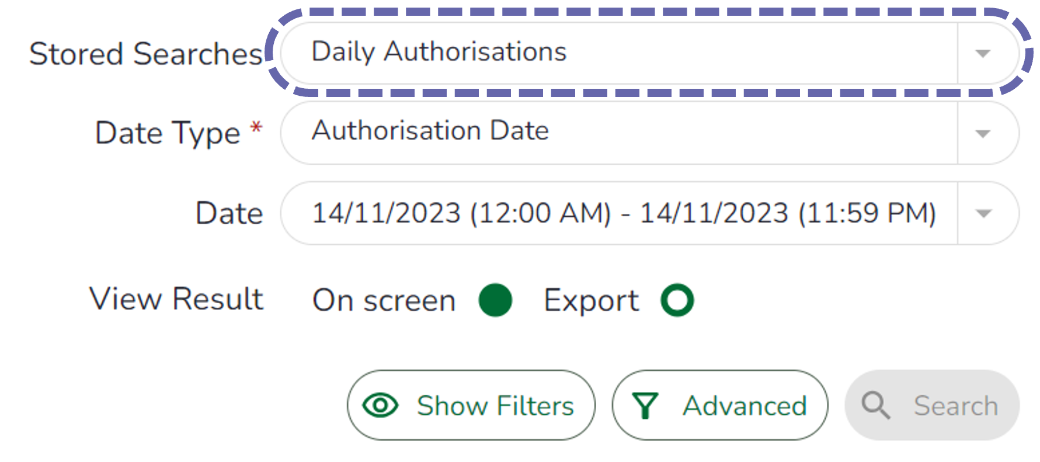Click the magnifying glass Search icon
Image resolution: width=1040 pixels, height=462 pixels.
[876, 405]
